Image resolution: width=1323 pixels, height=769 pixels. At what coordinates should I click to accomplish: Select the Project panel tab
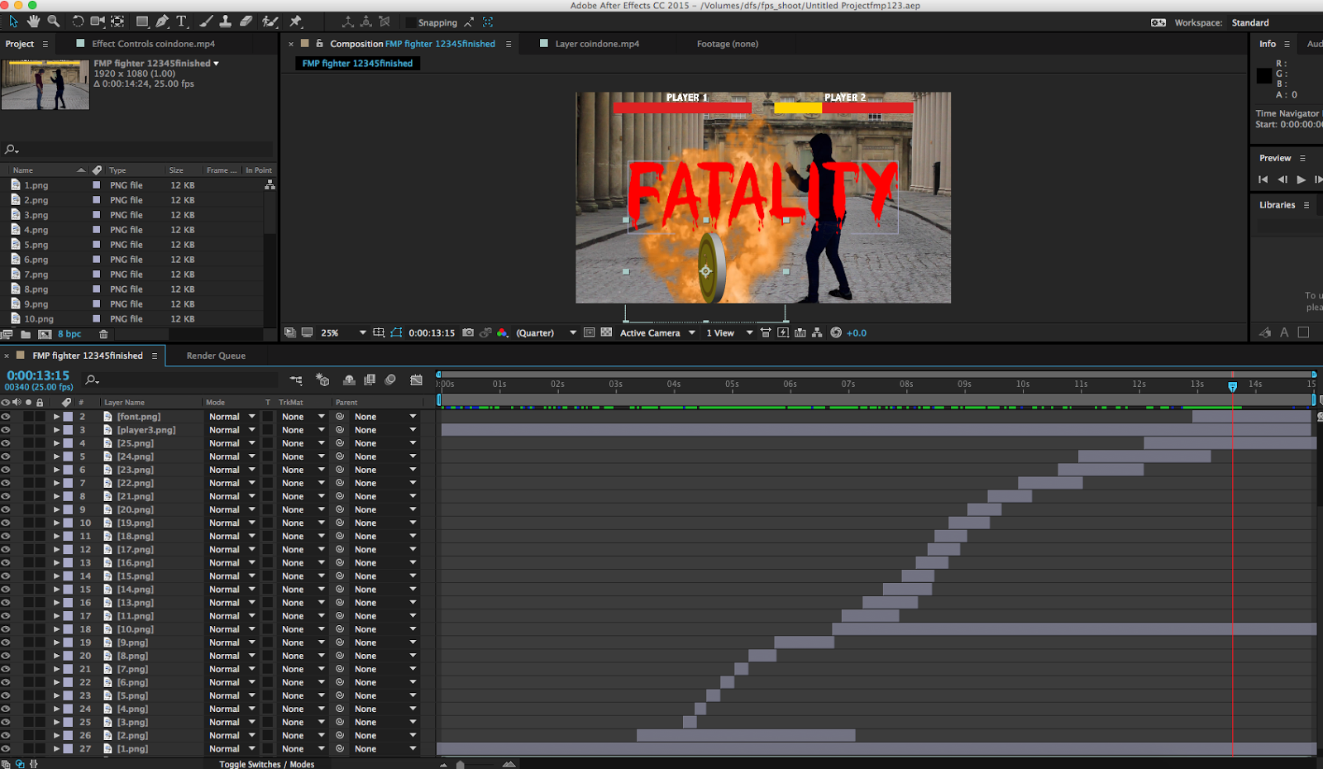pyautogui.click(x=20, y=44)
